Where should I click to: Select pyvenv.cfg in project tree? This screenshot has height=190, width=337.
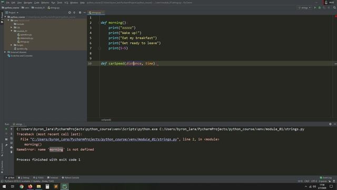point(21,49)
